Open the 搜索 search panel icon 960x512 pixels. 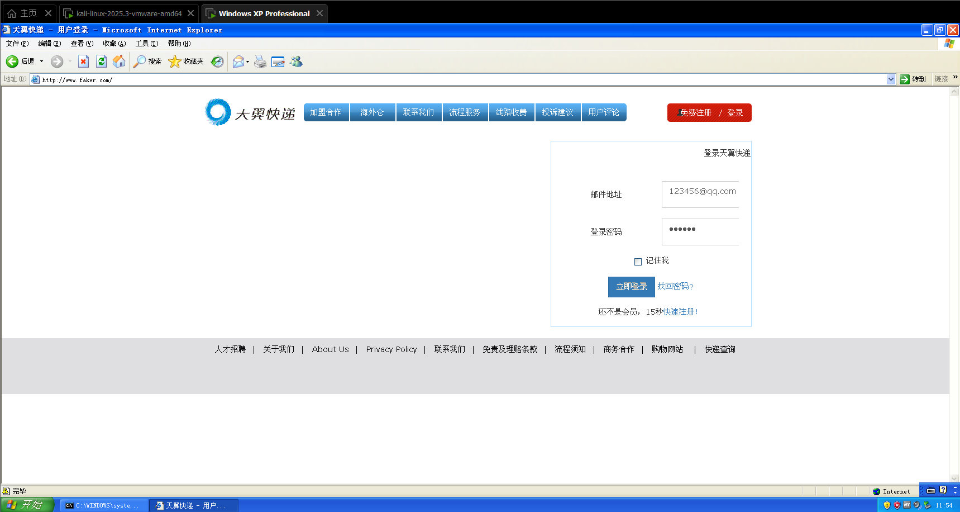click(139, 61)
